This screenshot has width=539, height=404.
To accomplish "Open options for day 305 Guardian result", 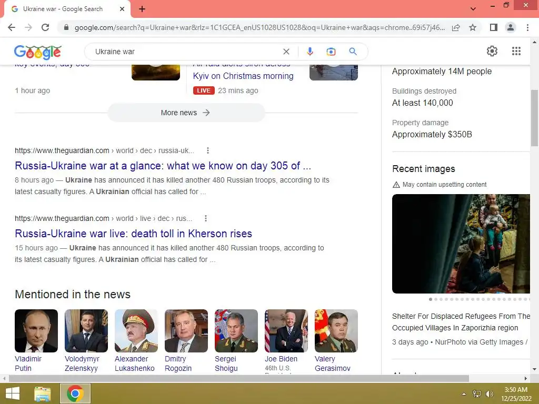I will click(207, 150).
